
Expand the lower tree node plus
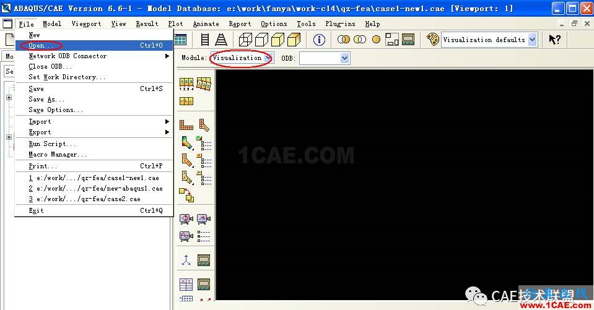click(x=9, y=137)
